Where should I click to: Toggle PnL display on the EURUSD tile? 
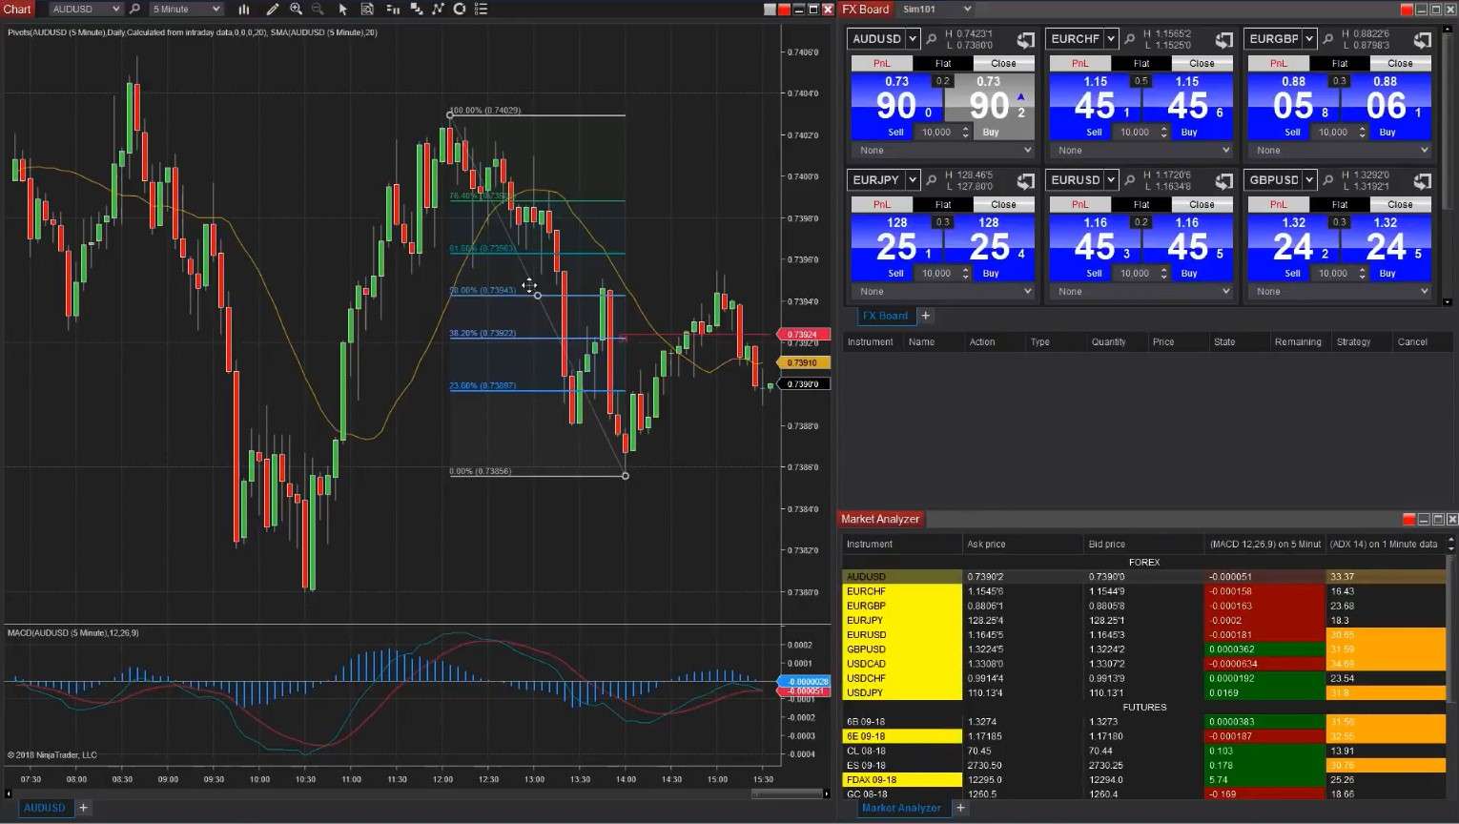click(x=1079, y=204)
